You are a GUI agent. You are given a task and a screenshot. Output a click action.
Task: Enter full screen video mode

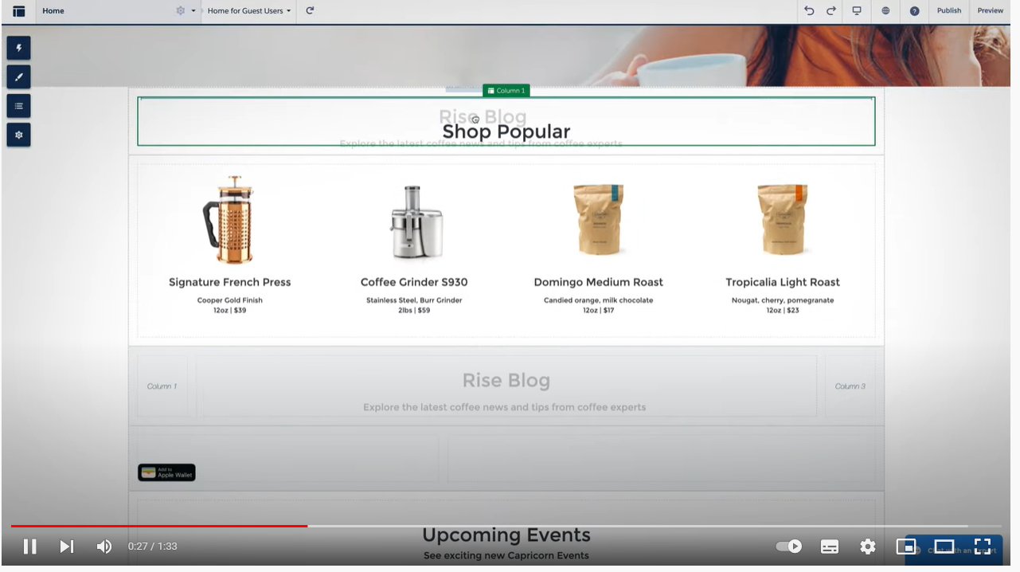pos(983,547)
